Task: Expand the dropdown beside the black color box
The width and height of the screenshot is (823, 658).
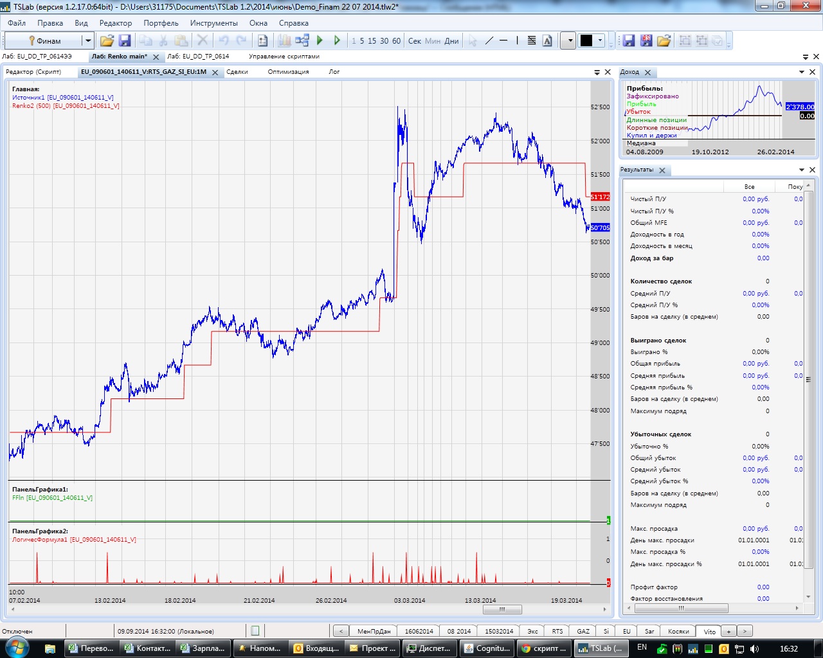Action: (x=601, y=40)
